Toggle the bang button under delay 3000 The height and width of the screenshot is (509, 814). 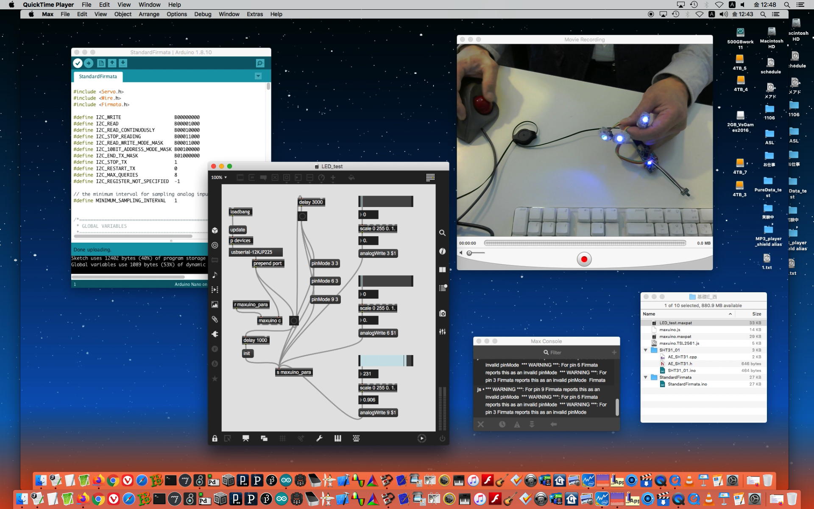click(302, 216)
